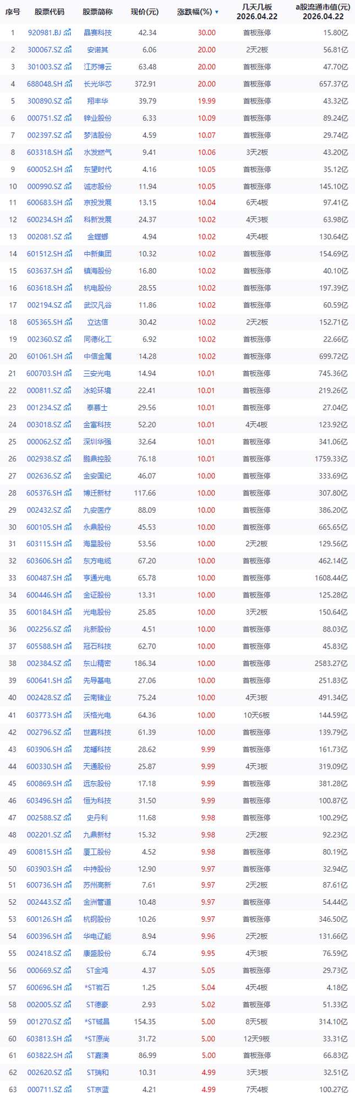Open the stock code link 603813.SH

45,1039
